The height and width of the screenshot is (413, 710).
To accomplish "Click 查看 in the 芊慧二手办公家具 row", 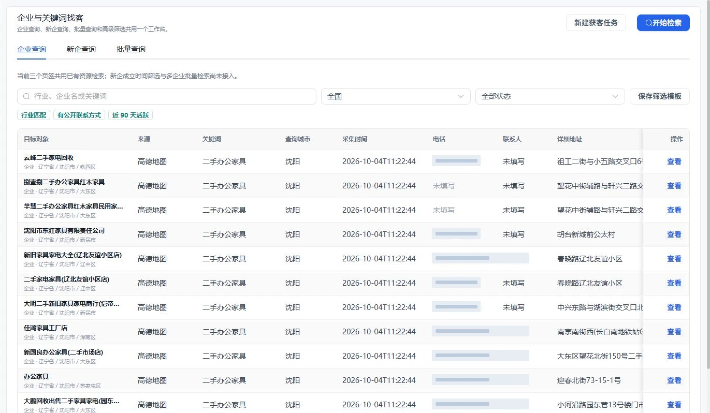I will (x=674, y=210).
